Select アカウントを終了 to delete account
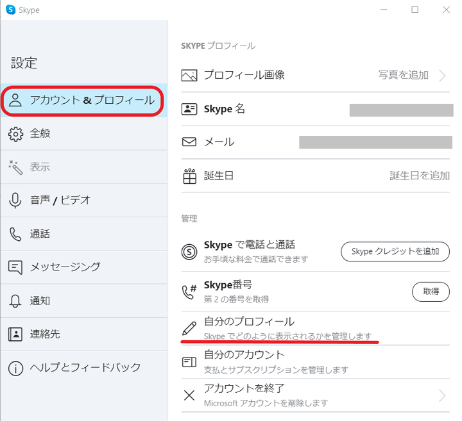This screenshot has height=421, width=462. 315,395
